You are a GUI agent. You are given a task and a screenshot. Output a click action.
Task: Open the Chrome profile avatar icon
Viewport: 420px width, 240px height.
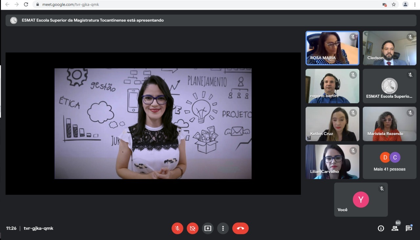pos(406,5)
